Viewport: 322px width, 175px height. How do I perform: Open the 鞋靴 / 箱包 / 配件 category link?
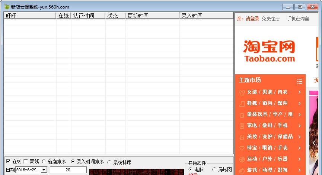[x=267, y=103]
